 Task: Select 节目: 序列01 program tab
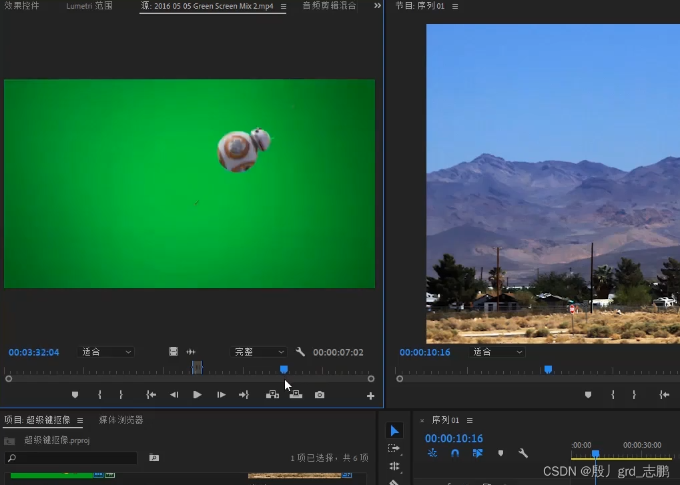(420, 6)
